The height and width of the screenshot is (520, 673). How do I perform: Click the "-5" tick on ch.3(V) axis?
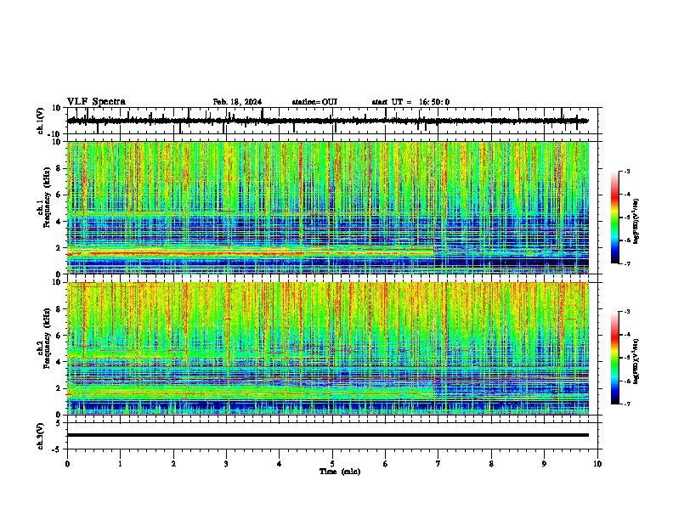(58, 449)
